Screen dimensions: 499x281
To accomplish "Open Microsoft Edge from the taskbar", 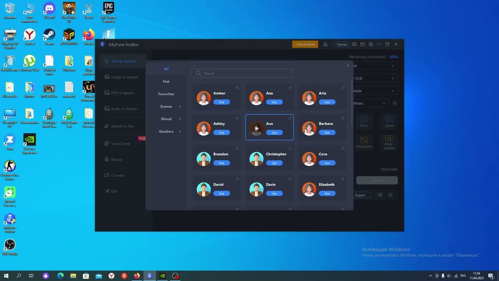I will (60, 276).
